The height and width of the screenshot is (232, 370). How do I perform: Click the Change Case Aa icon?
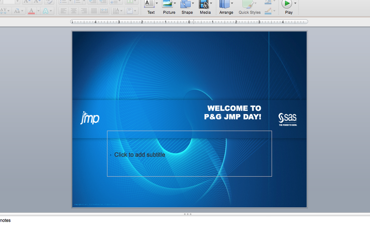pos(17,11)
